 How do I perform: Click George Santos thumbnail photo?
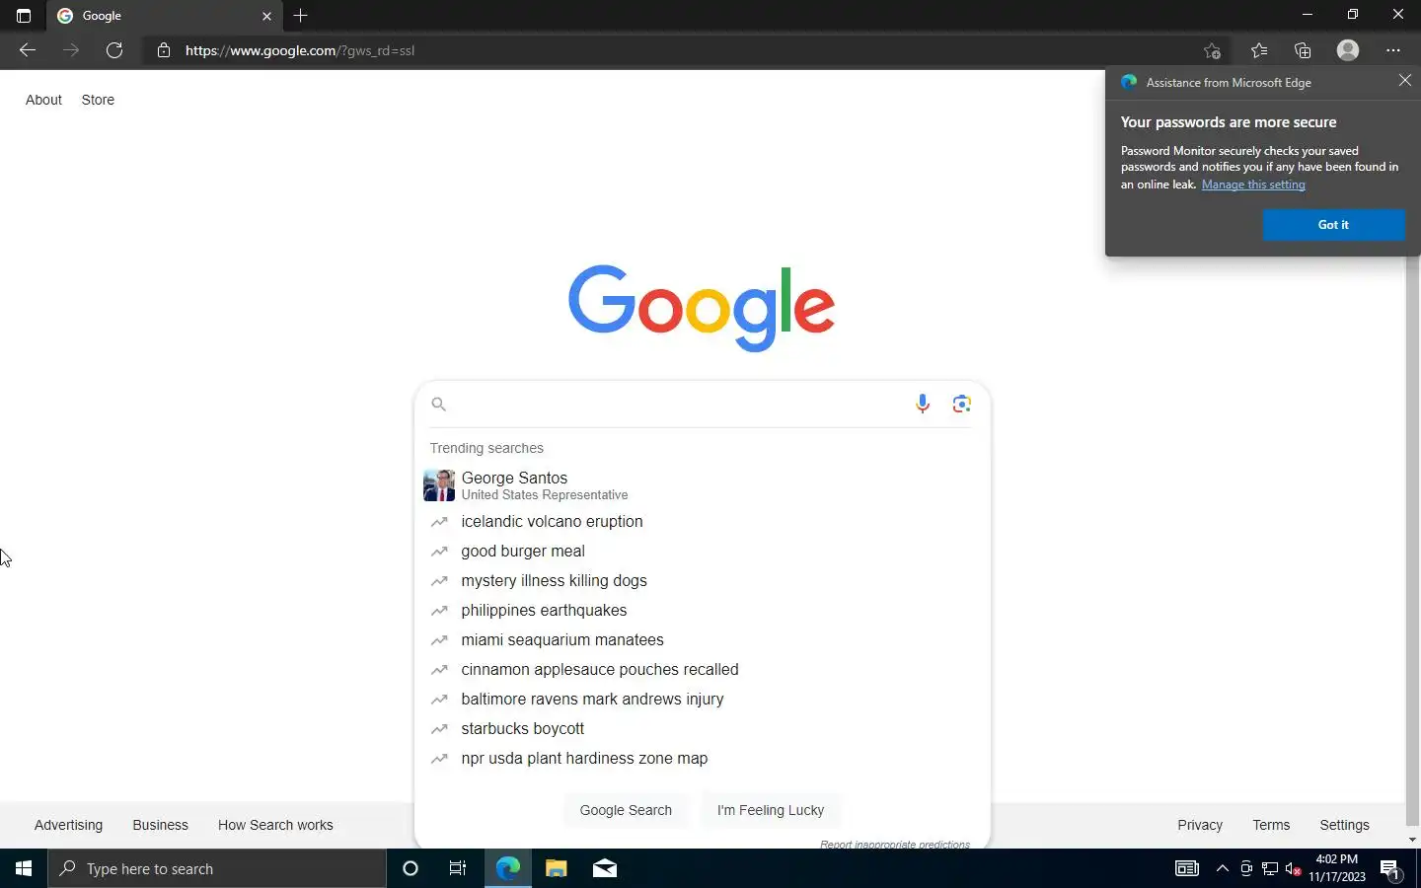(439, 485)
